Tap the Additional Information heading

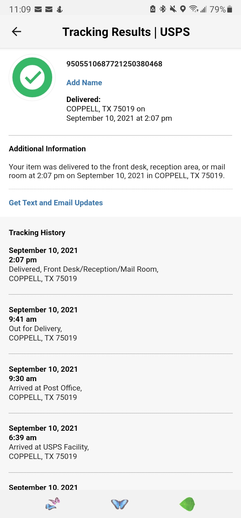(47, 149)
